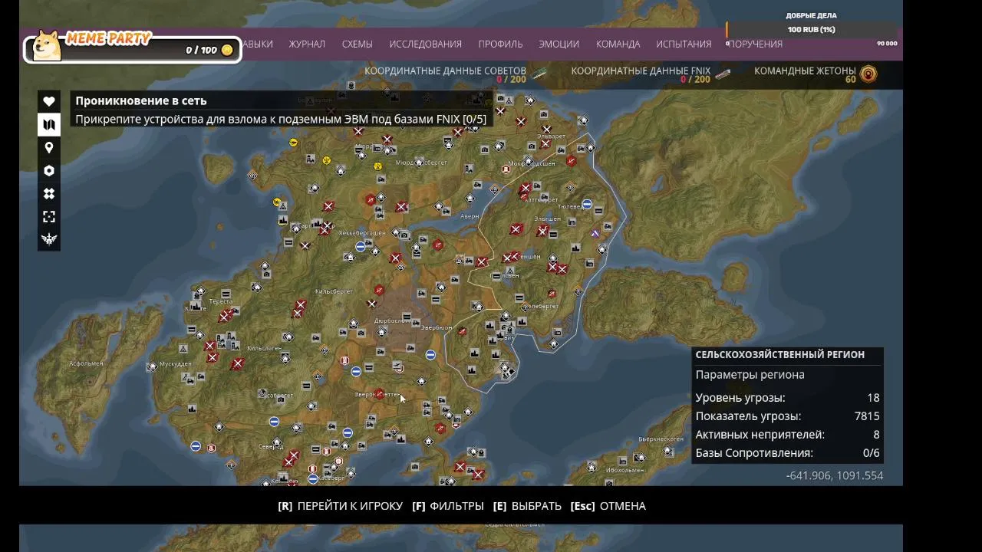Select blue marker at bottom edge near Хасеберг
This screenshot has width=982, height=552.
click(x=313, y=479)
